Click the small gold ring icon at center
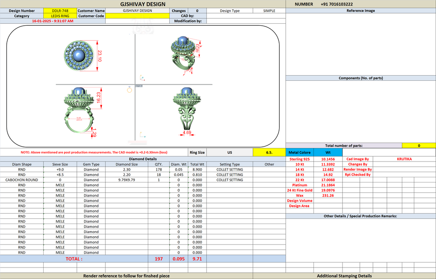This screenshot has width=436, height=279. [x=129, y=89]
